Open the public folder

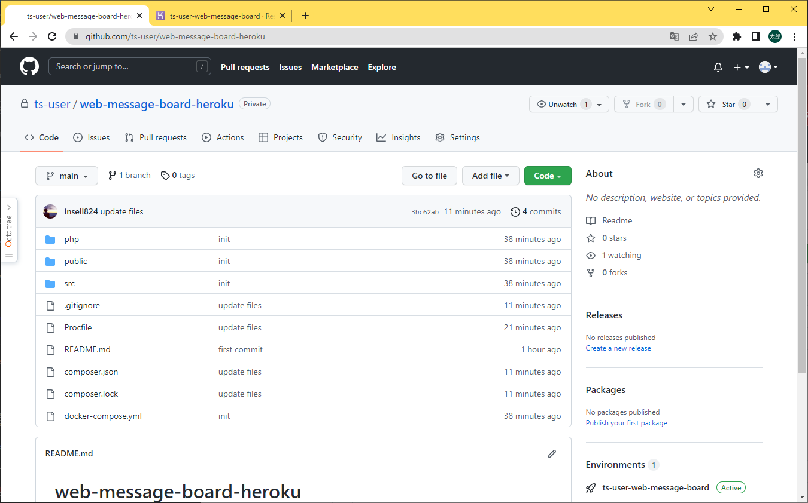pos(76,261)
